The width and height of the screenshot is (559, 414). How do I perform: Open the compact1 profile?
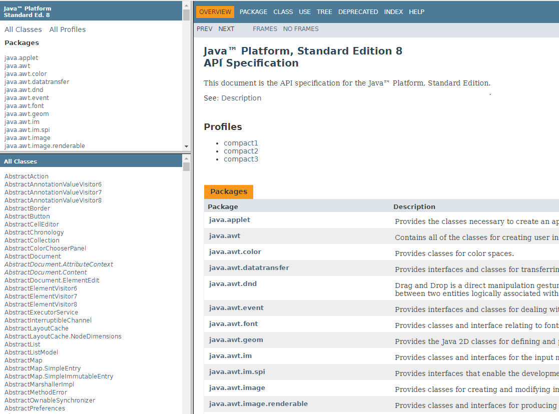pos(241,143)
